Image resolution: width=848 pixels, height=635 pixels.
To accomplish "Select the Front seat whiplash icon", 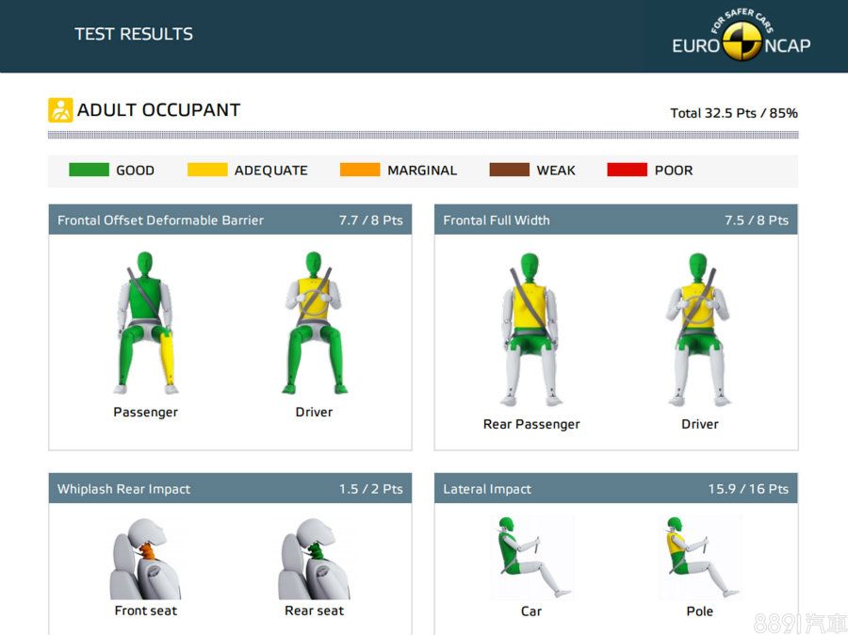I will click(x=145, y=559).
